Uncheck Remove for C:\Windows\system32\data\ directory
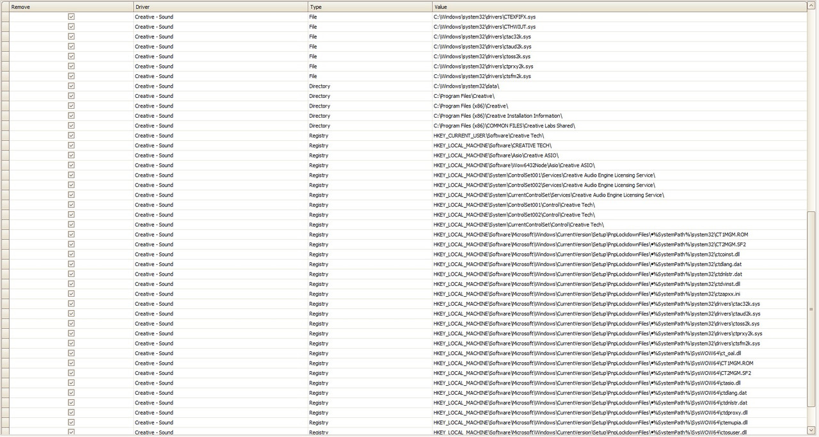The width and height of the screenshot is (819, 437). pyautogui.click(x=71, y=86)
